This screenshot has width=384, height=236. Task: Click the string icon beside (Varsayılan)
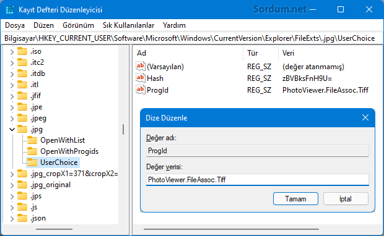tap(141, 66)
